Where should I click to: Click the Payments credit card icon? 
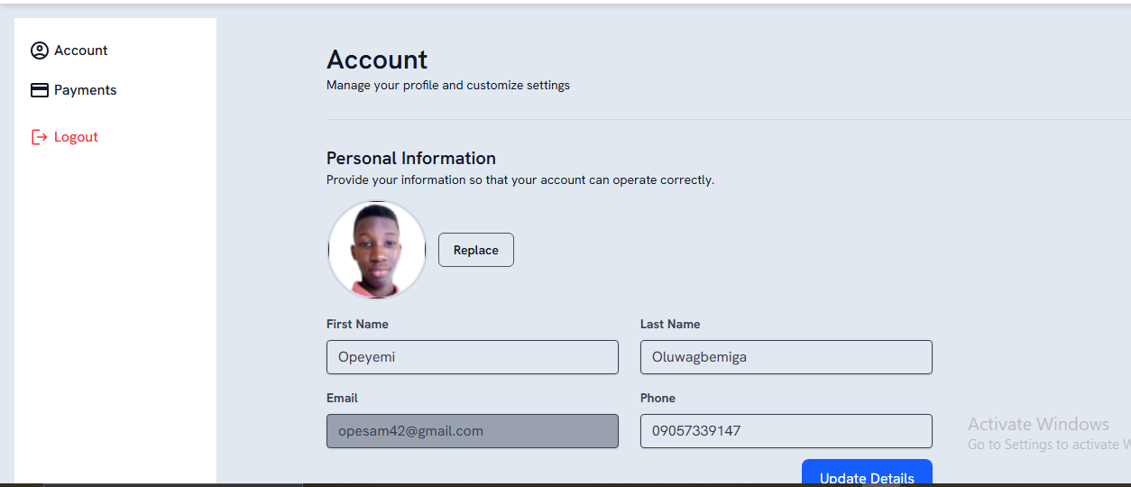(39, 90)
